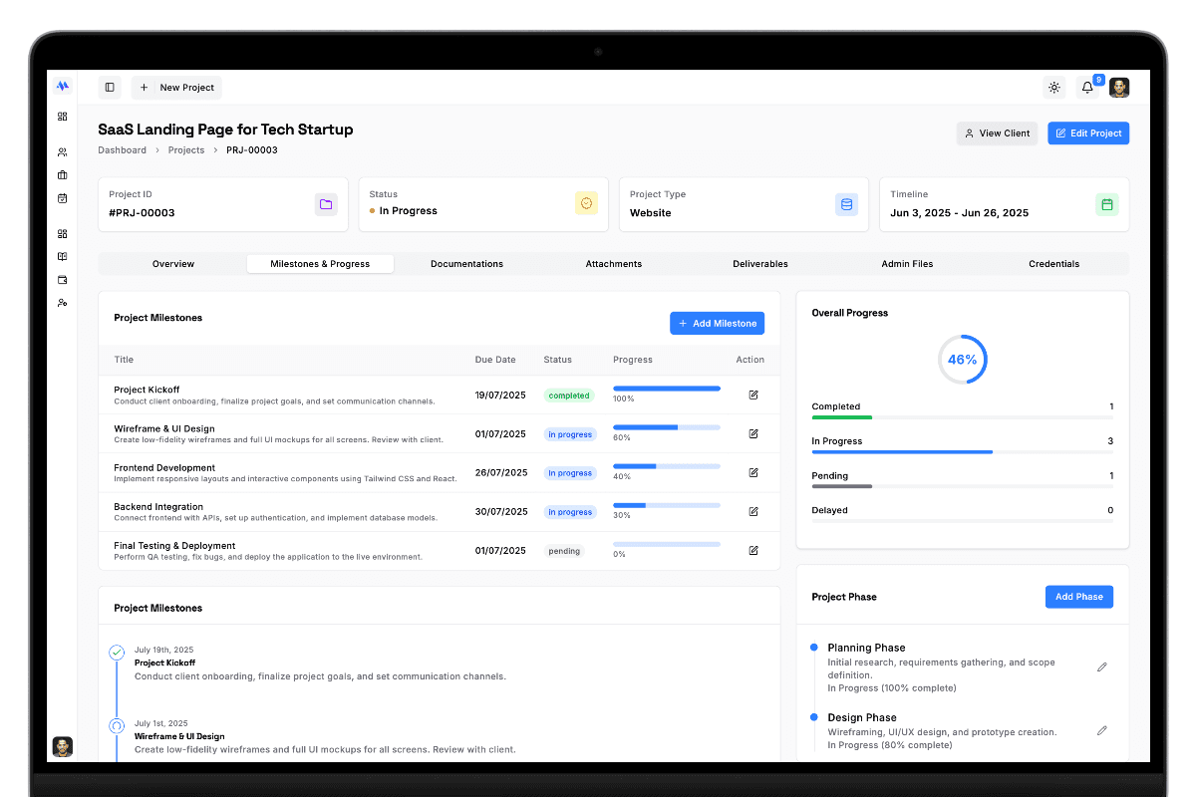Click pencil icon beside Design Phase
The image size is (1196, 797).
1101,730
